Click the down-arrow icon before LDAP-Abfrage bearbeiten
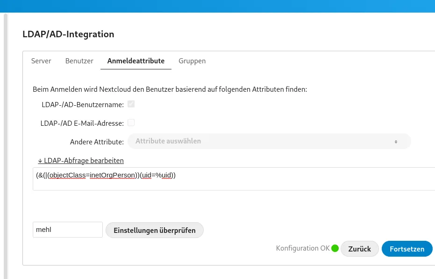The image size is (435, 279). click(40, 160)
